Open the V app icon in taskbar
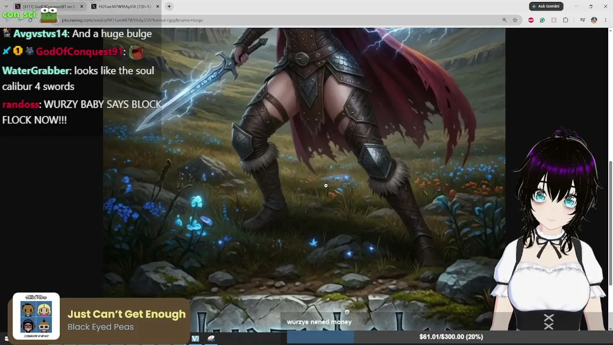This screenshot has width=613, height=345. (195, 339)
